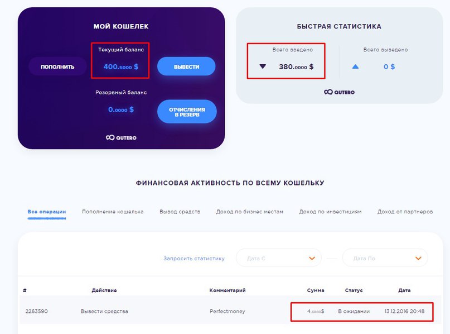The image size is (450, 334).
Task: Click the current balance 400.5000 $ amount
Action: click(x=121, y=66)
